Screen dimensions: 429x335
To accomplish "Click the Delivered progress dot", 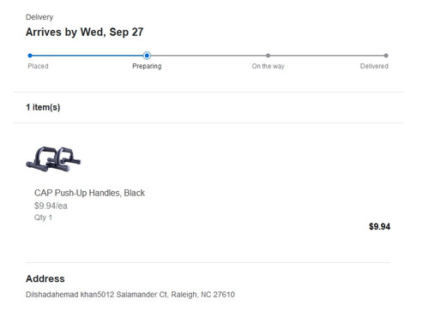I will tap(386, 56).
